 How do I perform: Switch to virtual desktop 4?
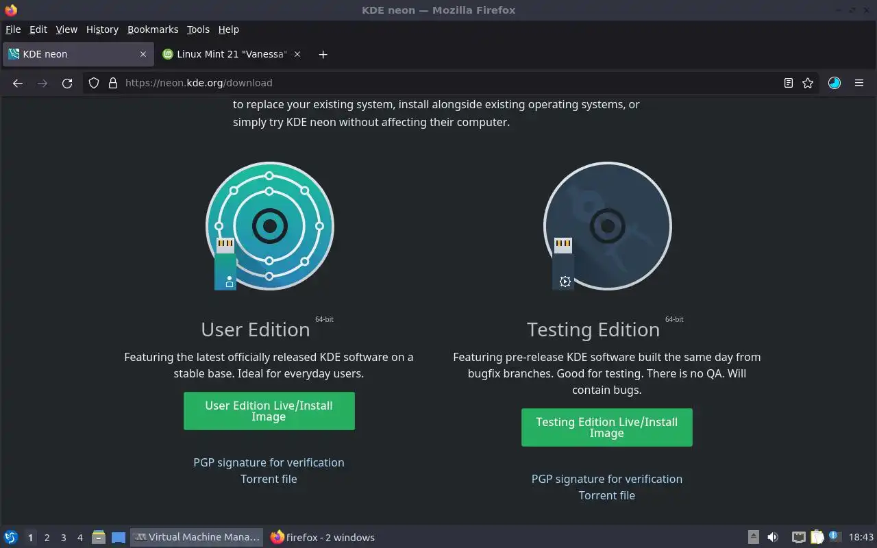(79, 538)
